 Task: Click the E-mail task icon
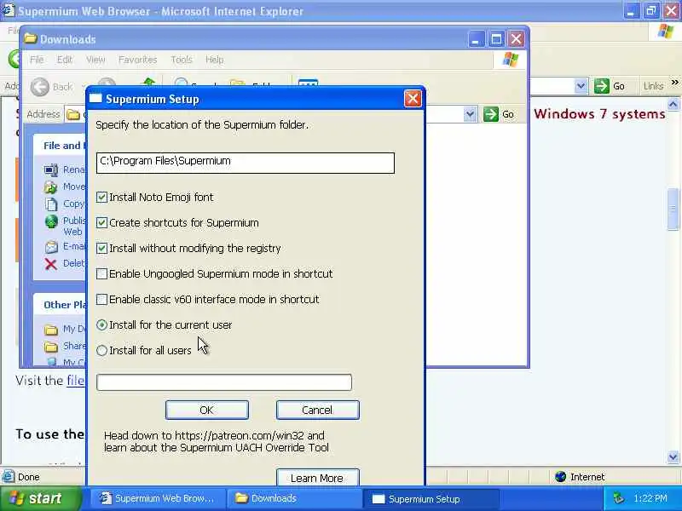pos(51,247)
